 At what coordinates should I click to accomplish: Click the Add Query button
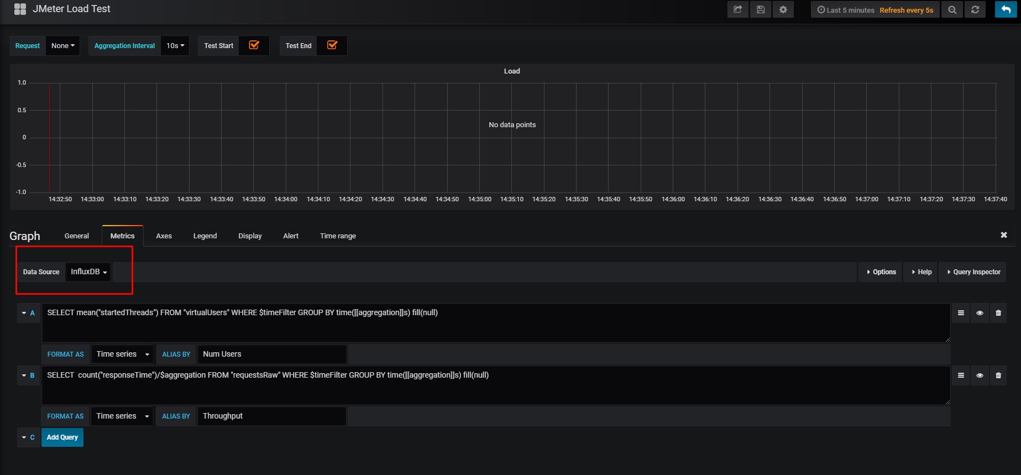pyautogui.click(x=62, y=437)
